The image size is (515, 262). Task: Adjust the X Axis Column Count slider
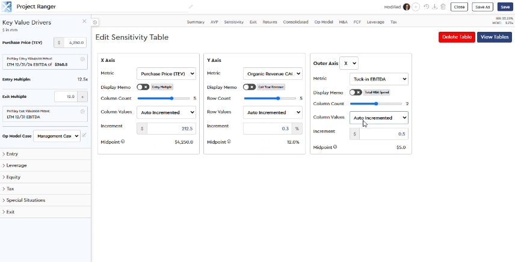click(173, 98)
